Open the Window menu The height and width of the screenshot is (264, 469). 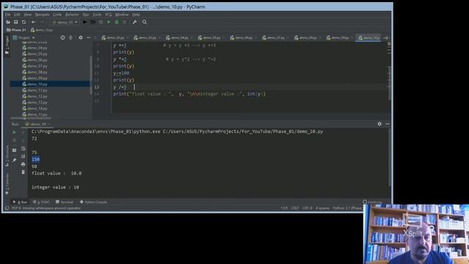click(122, 15)
